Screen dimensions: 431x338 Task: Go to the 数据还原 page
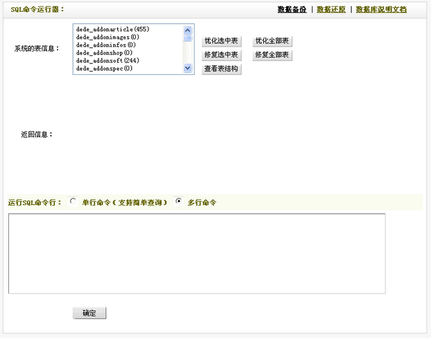[x=330, y=10]
